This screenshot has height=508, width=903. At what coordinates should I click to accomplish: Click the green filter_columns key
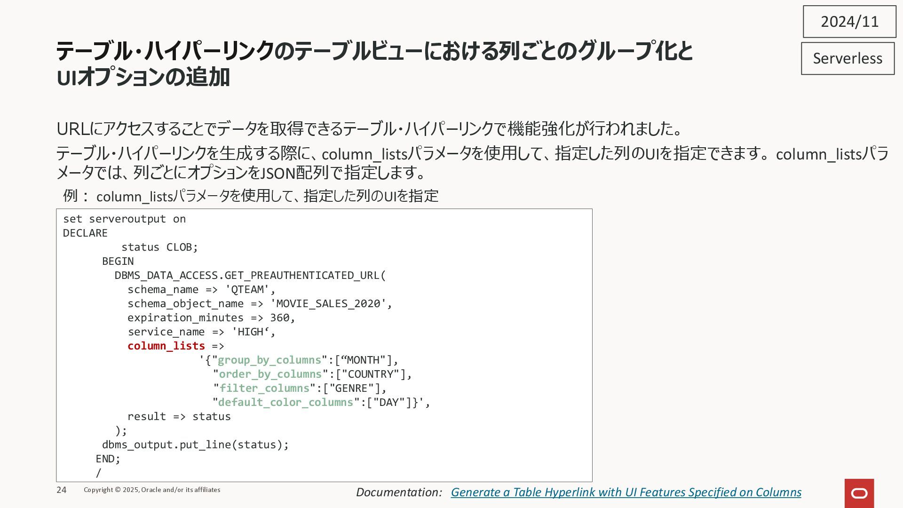point(264,388)
